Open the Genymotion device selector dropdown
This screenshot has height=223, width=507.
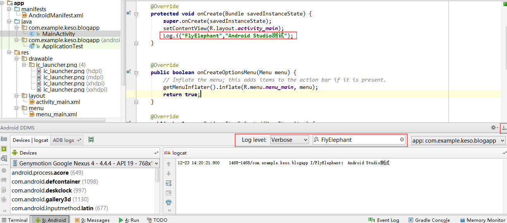click(85, 163)
